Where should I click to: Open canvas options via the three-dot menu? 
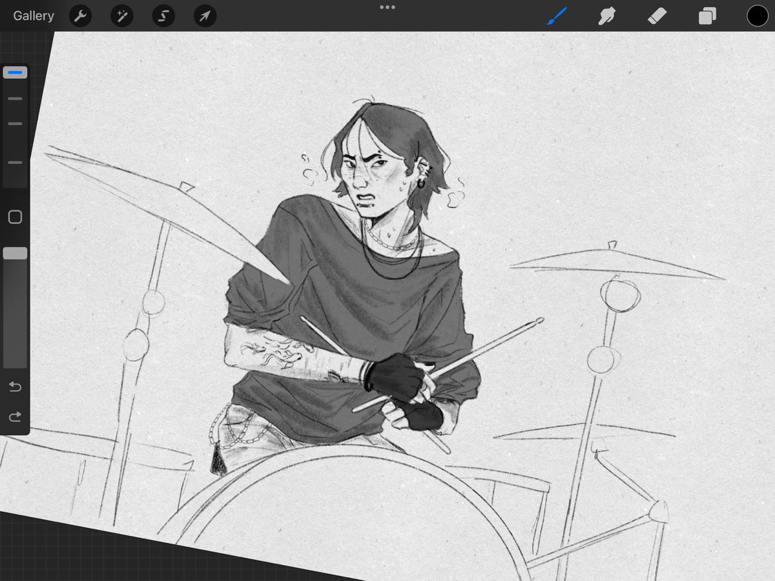point(387,7)
